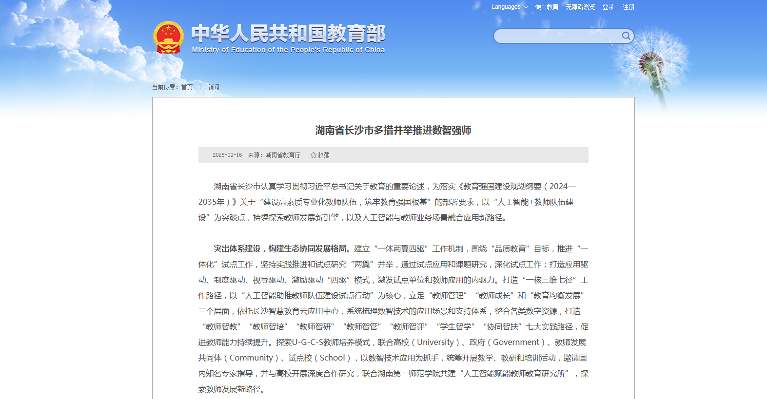Screen dimensions: 767x399
Task: Enable 无障碍浏览 accessibility mode
Action: tap(580, 7)
